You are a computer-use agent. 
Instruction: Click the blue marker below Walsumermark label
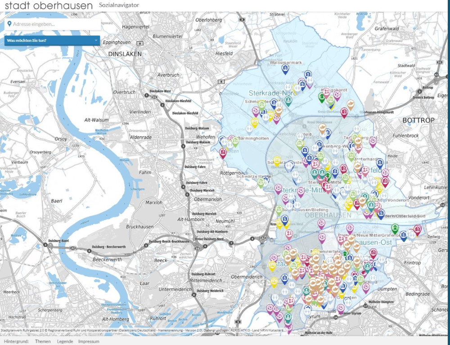[x=285, y=69]
